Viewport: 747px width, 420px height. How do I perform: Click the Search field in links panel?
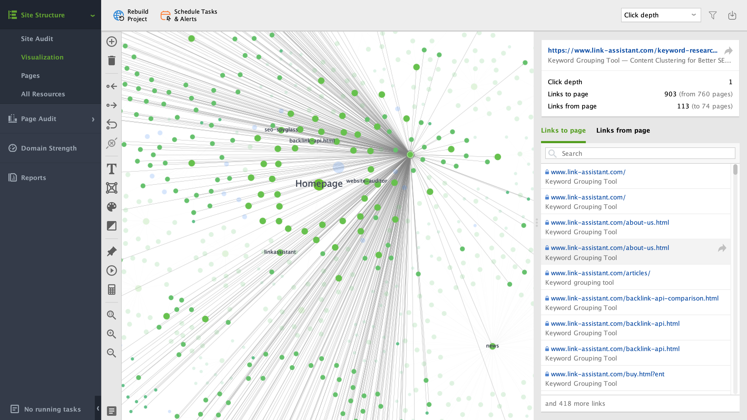(640, 153)
